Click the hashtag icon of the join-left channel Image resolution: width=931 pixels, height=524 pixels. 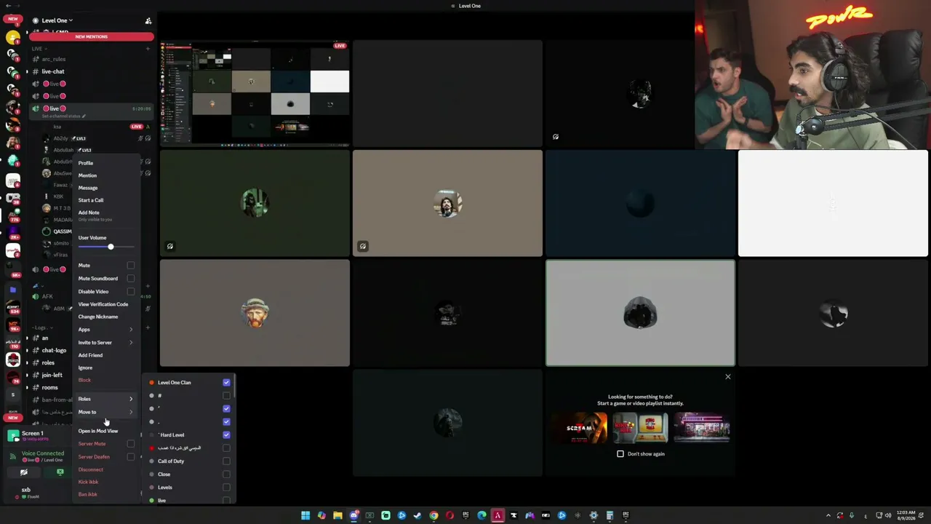pos(36,375)
